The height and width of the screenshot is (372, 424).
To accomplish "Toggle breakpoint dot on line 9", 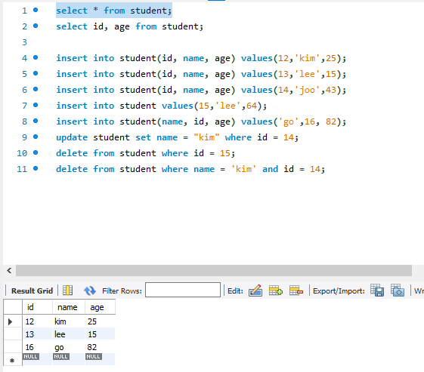I will point(36,137).
